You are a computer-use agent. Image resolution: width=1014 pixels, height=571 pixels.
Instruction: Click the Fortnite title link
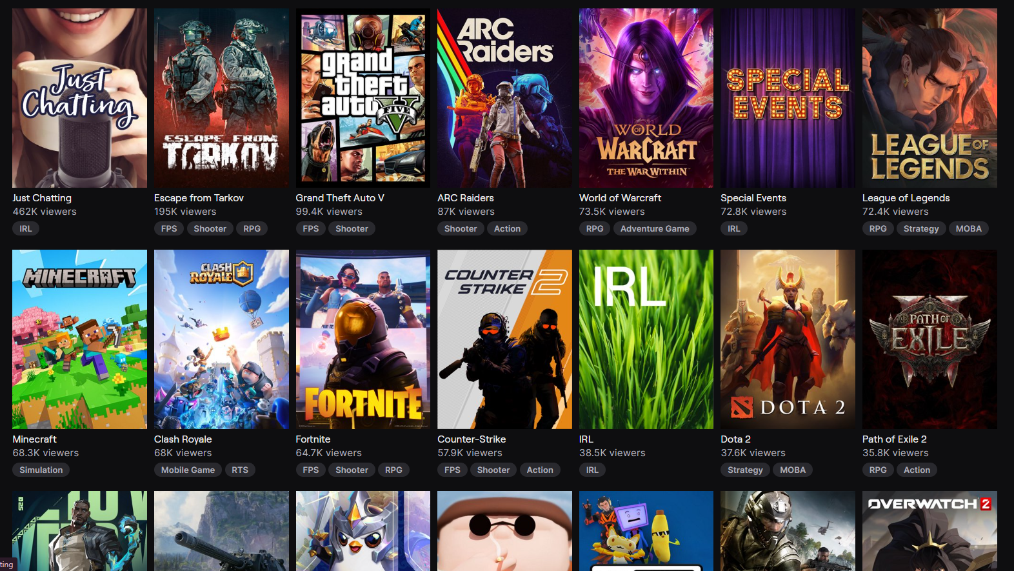coord(313,439)
